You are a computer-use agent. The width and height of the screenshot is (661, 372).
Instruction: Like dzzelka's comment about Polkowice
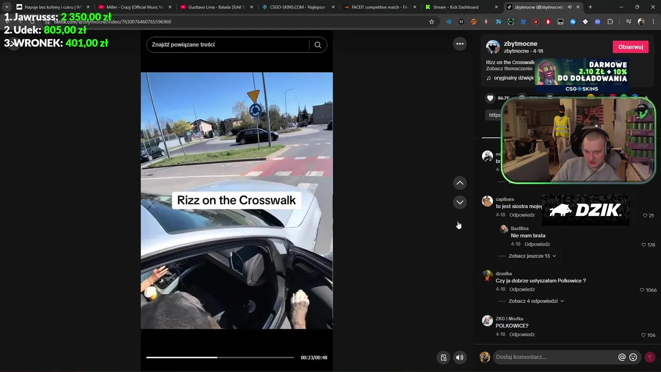pos(642,290)
